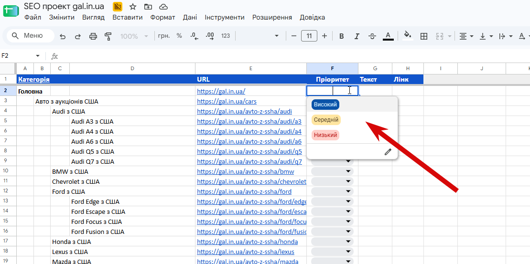The image size is (530, 264).
Task: Open the Borders tool
Action: [423, 36]
